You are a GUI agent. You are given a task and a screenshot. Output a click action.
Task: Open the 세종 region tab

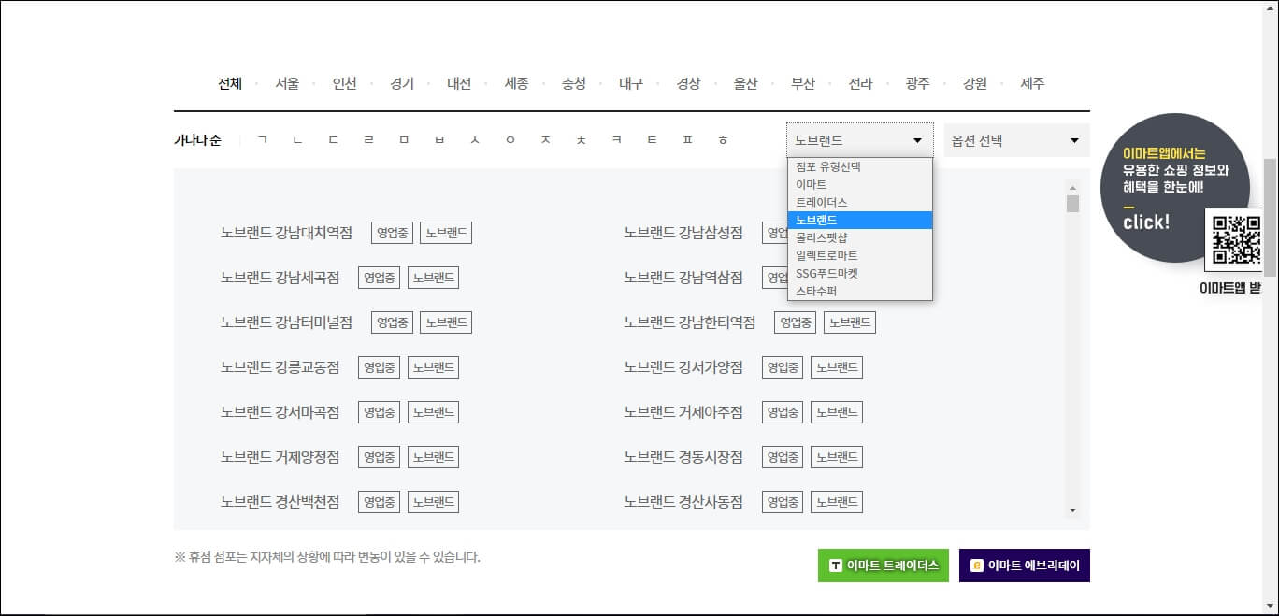pyautogui.click(x=516, y=83)
